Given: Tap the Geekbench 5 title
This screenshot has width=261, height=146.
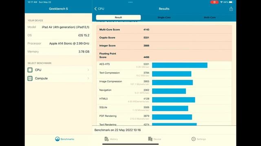Looking at the screenshot, I should click(x=58, y=9).
